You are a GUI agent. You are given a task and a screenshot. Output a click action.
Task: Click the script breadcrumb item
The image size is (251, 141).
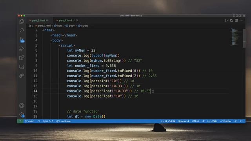pyautogui.click(x=83, y=25)
